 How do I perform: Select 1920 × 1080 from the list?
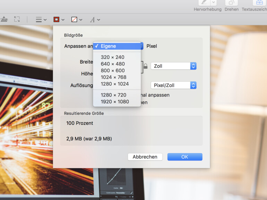click(115, 102)
